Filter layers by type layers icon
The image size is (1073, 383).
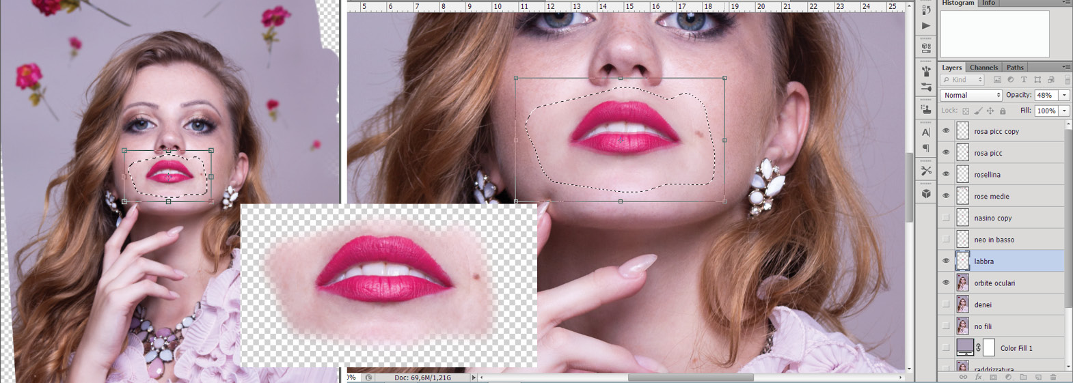click(x=1023, y=80)
